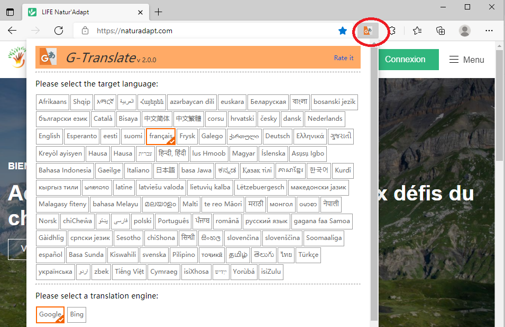The image size is (505, 327).
Task: Open the browser Settings and more menu
Action: [x=489, y=31]
